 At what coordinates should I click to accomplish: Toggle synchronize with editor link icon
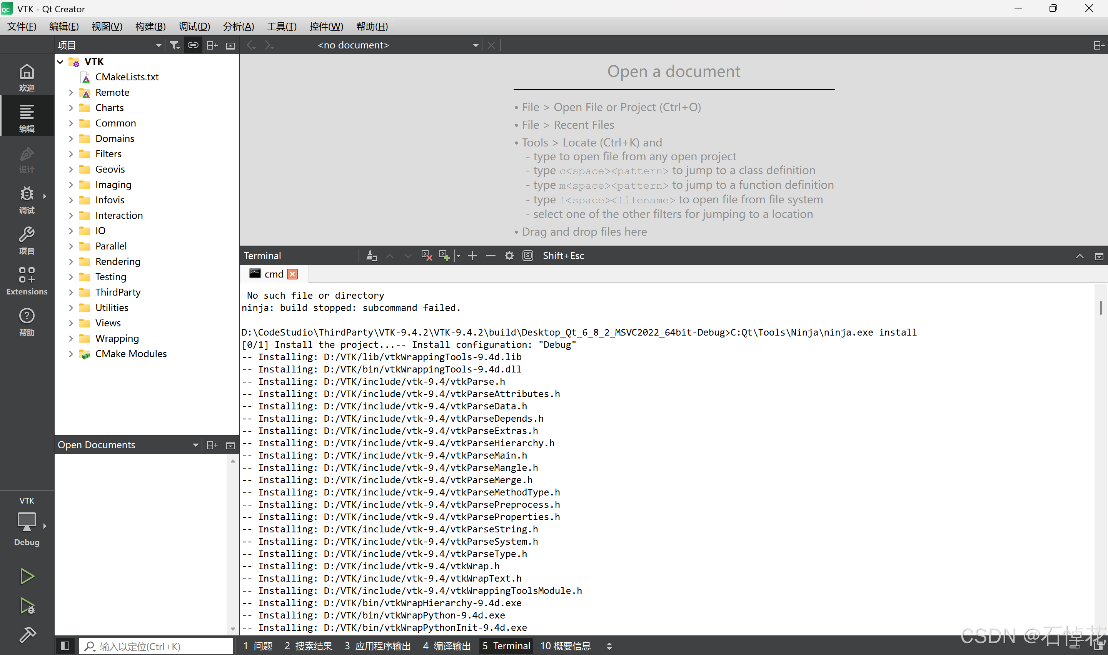point(193,45)
